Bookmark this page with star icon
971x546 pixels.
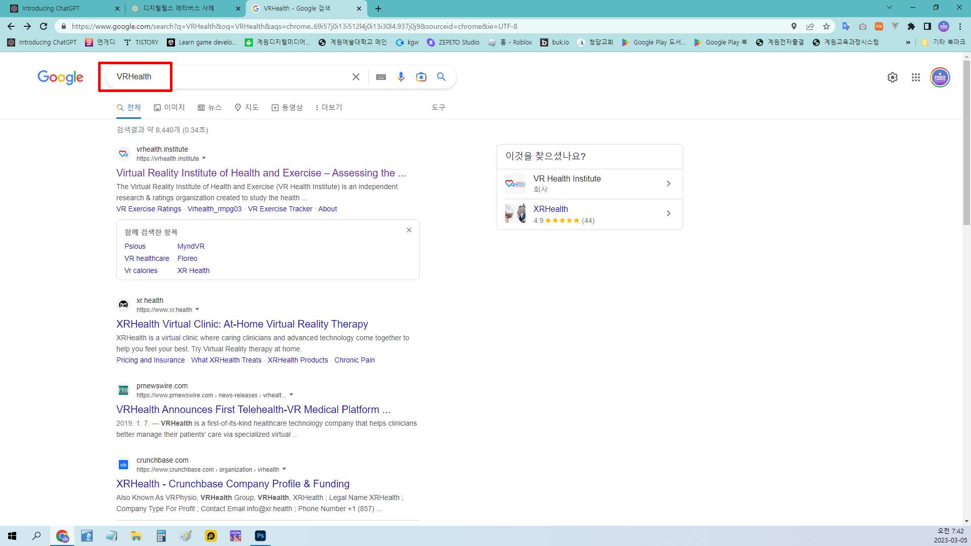(x=826, y=26)
